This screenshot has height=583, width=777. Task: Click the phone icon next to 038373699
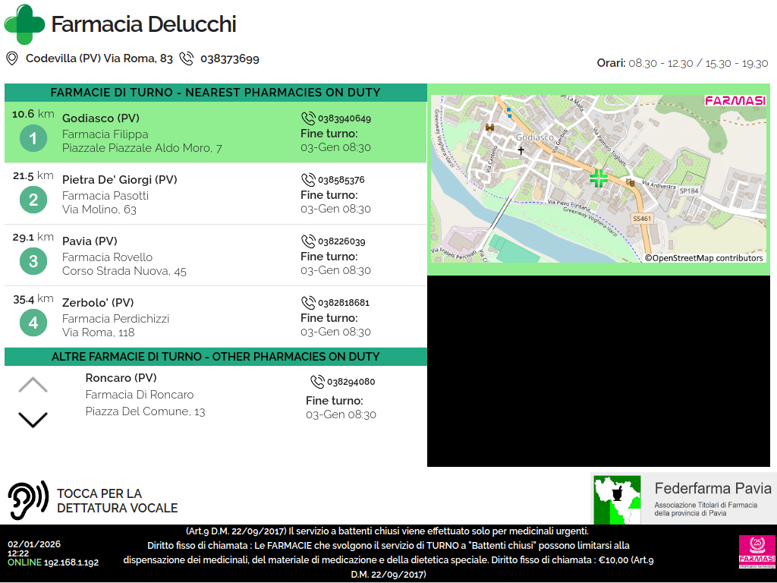[x=187, y=58]
